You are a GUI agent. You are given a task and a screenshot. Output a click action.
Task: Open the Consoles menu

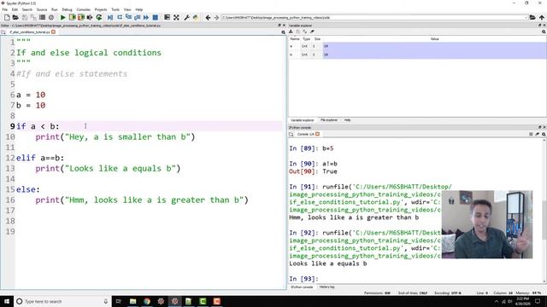pos(84,9)
